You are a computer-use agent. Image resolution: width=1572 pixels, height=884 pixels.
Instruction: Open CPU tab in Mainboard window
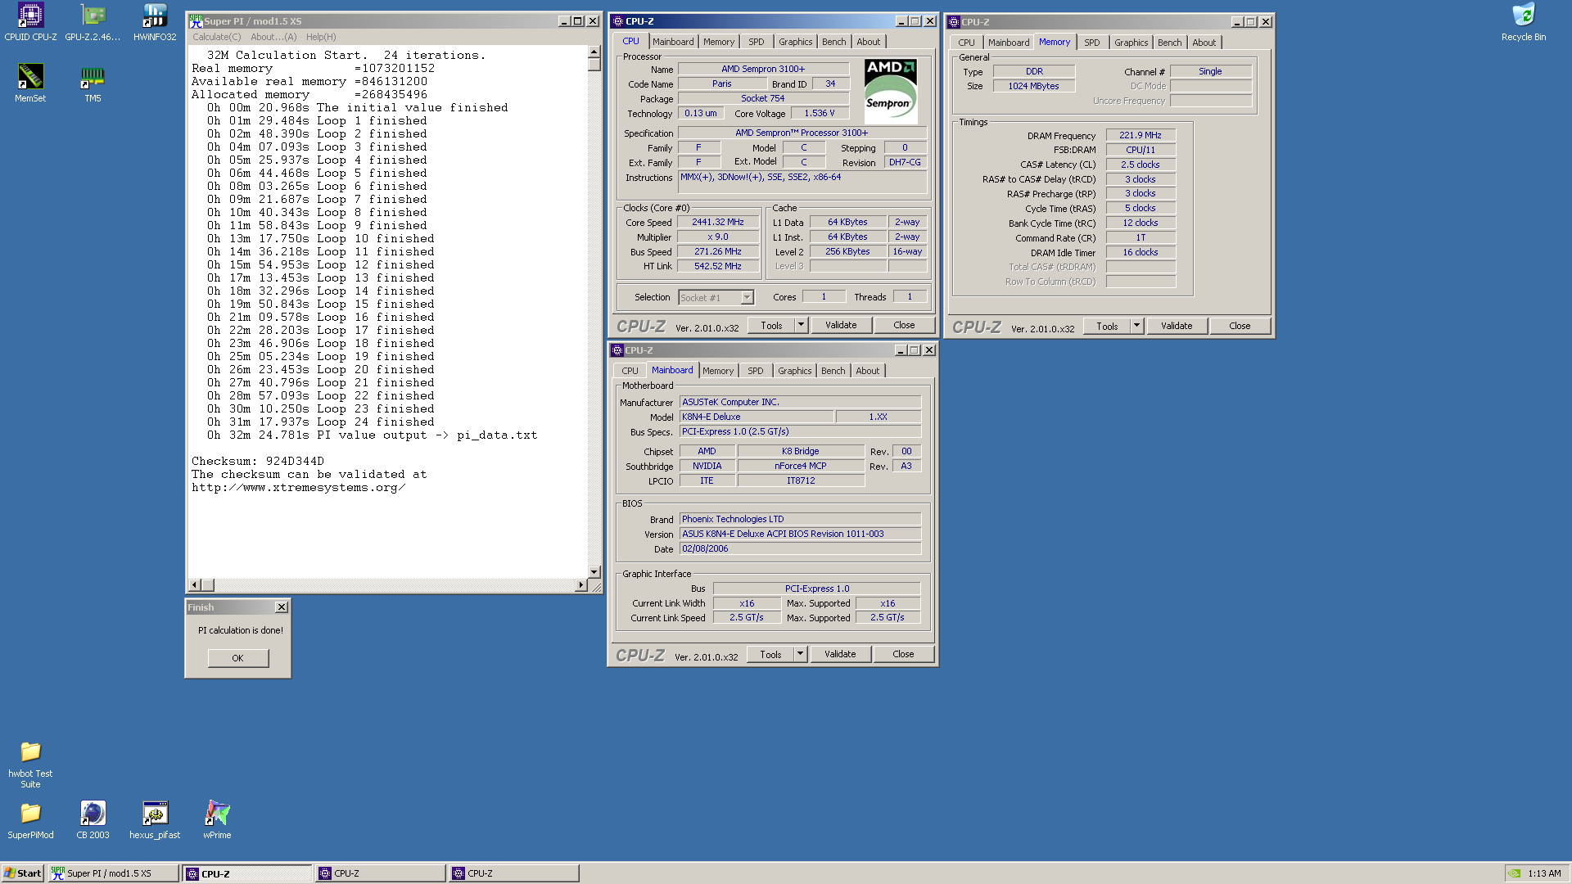click(x=630, y=371)
